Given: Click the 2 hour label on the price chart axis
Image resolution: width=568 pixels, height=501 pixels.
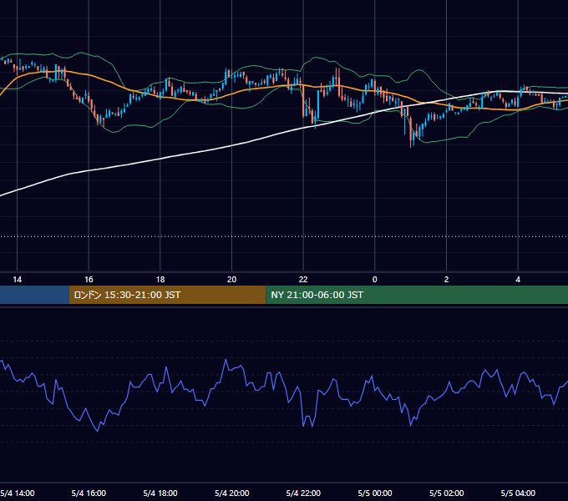Looking at the screenshot, I should click(446, 280).
